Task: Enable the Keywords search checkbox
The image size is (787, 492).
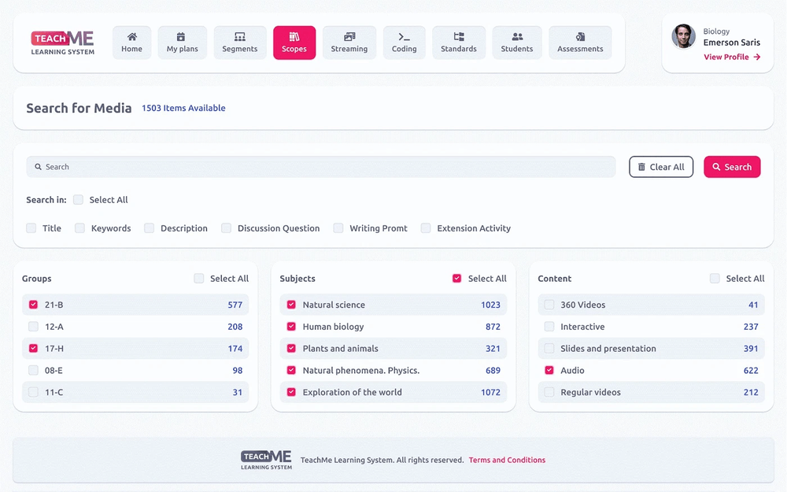Action: coord(79,228)
